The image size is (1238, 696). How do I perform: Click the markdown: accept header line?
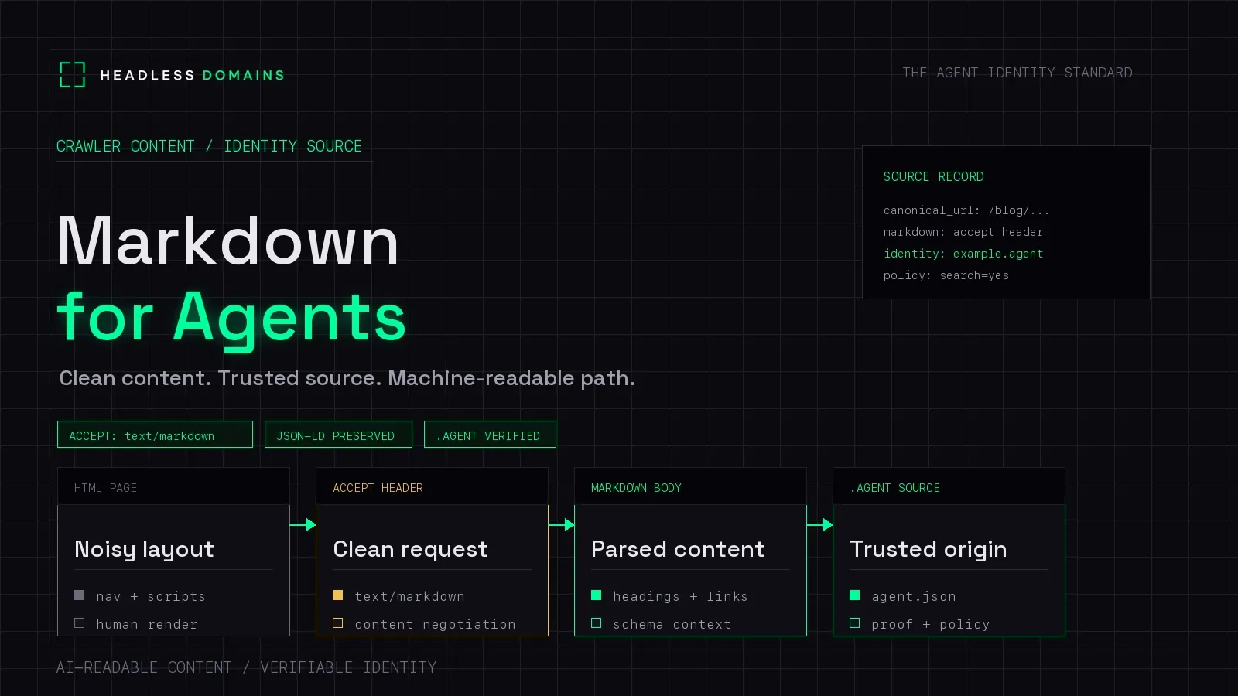963,232
